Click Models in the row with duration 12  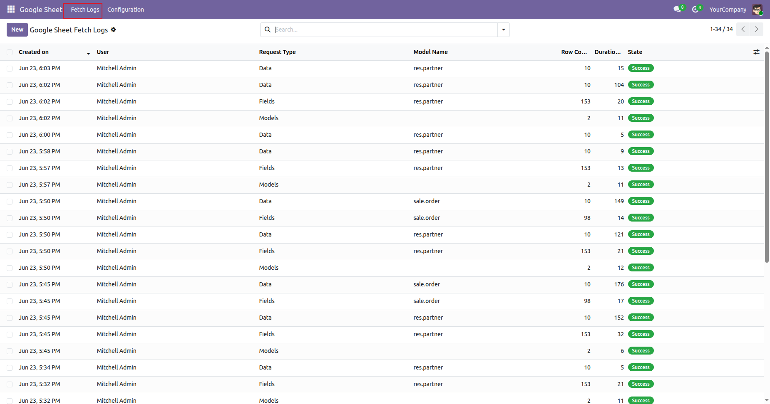pyautogui.click(x=268, y=268)
